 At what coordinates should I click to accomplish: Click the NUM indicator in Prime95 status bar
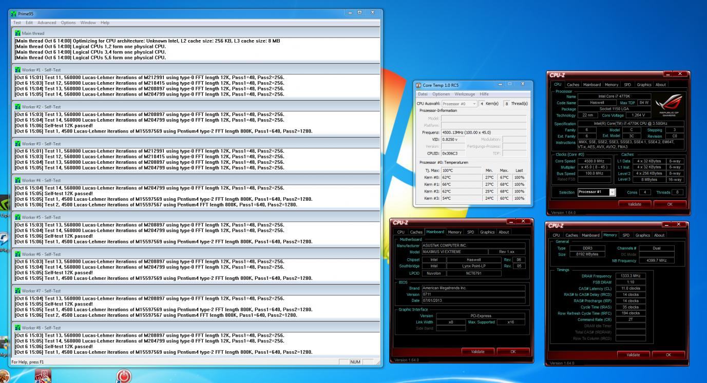click(355, 362)
